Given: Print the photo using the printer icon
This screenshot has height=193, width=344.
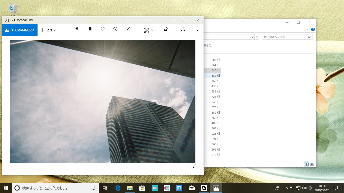Looking at the screenshot, I should click(183, 29).
